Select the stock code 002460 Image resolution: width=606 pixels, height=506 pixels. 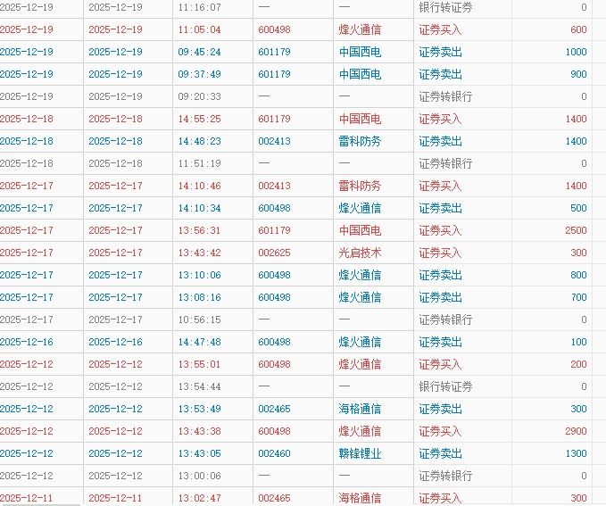[x=274, y=454]
